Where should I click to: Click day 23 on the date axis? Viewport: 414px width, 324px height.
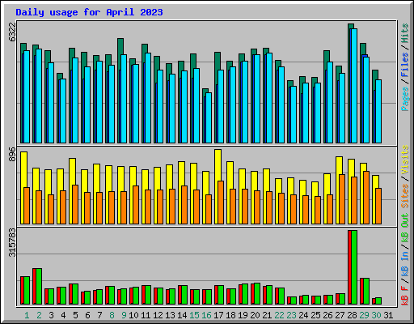[x=291, y=315]
